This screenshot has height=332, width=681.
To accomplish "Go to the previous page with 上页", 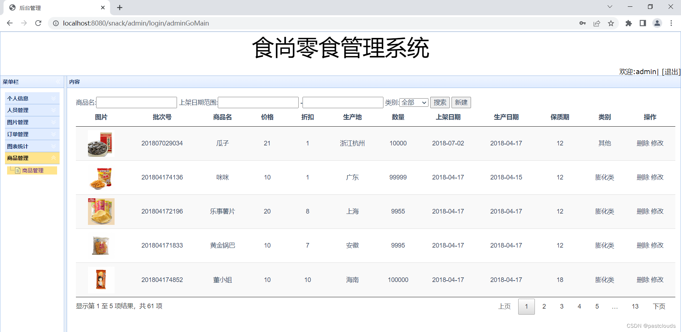I will coord(504,306).
